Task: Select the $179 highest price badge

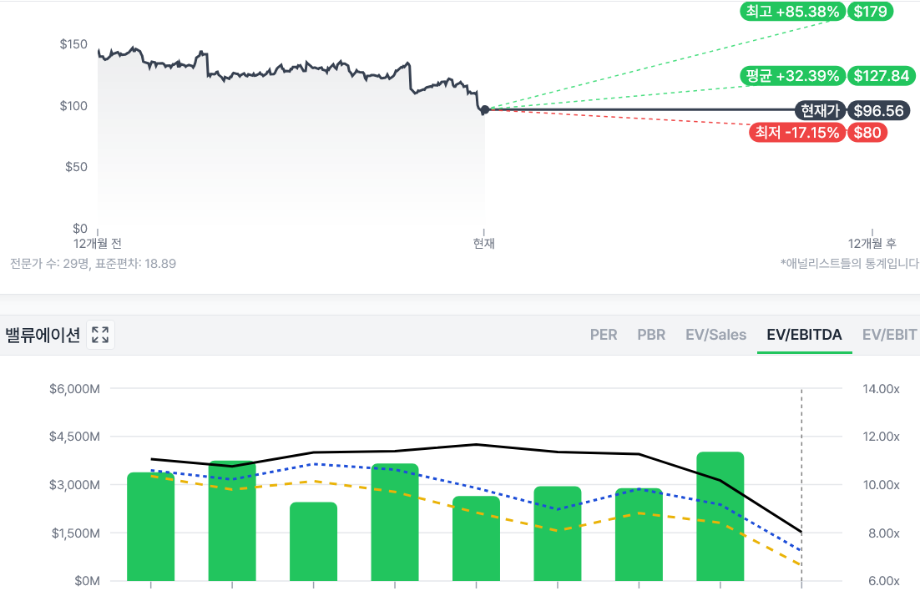Action: pyautogui.click(x=870, y=12)
